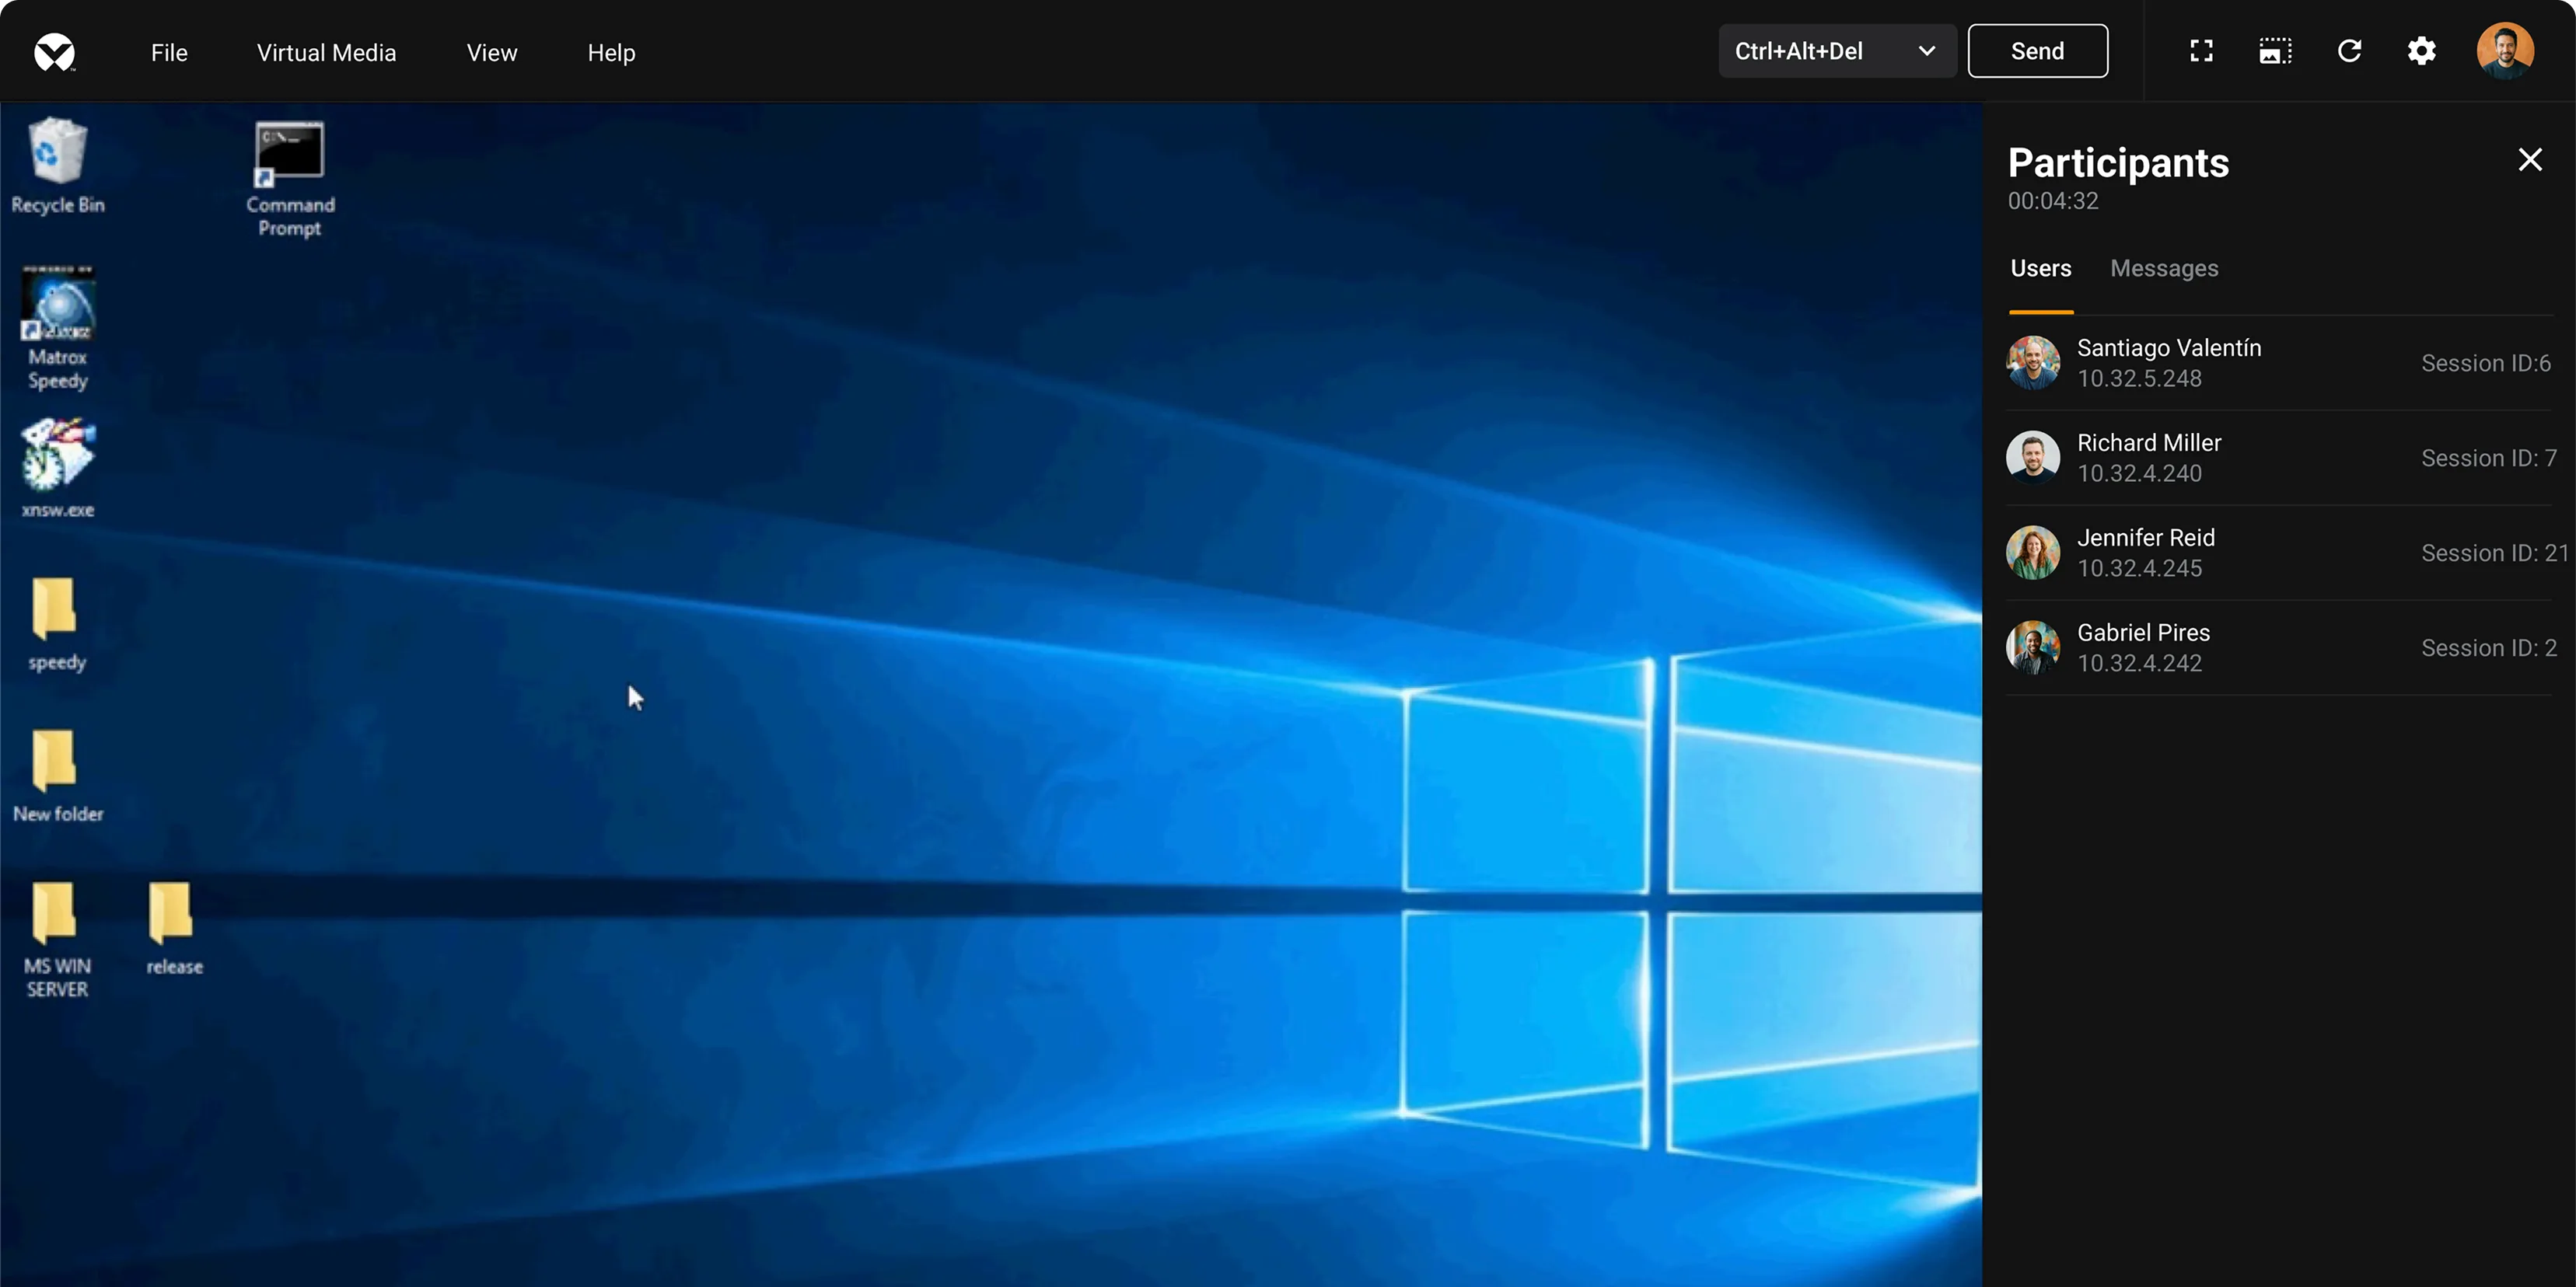Click IP address 10.32.4.242
This screenshot has width=2576, height=1287.
(x=2139, y=664)
